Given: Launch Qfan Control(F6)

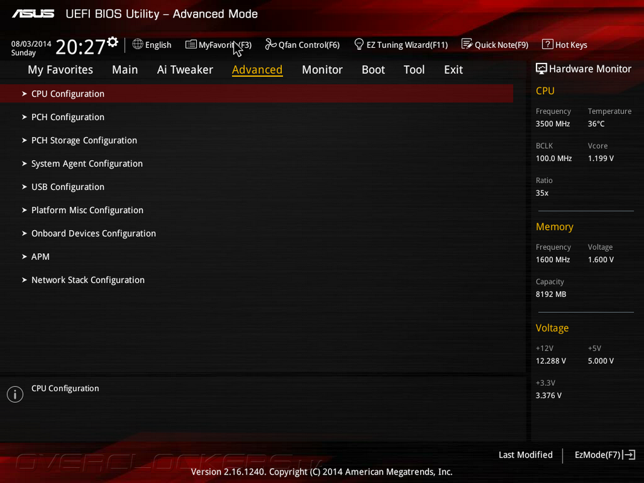Looking at the screenshot, I should coord(309,45).
